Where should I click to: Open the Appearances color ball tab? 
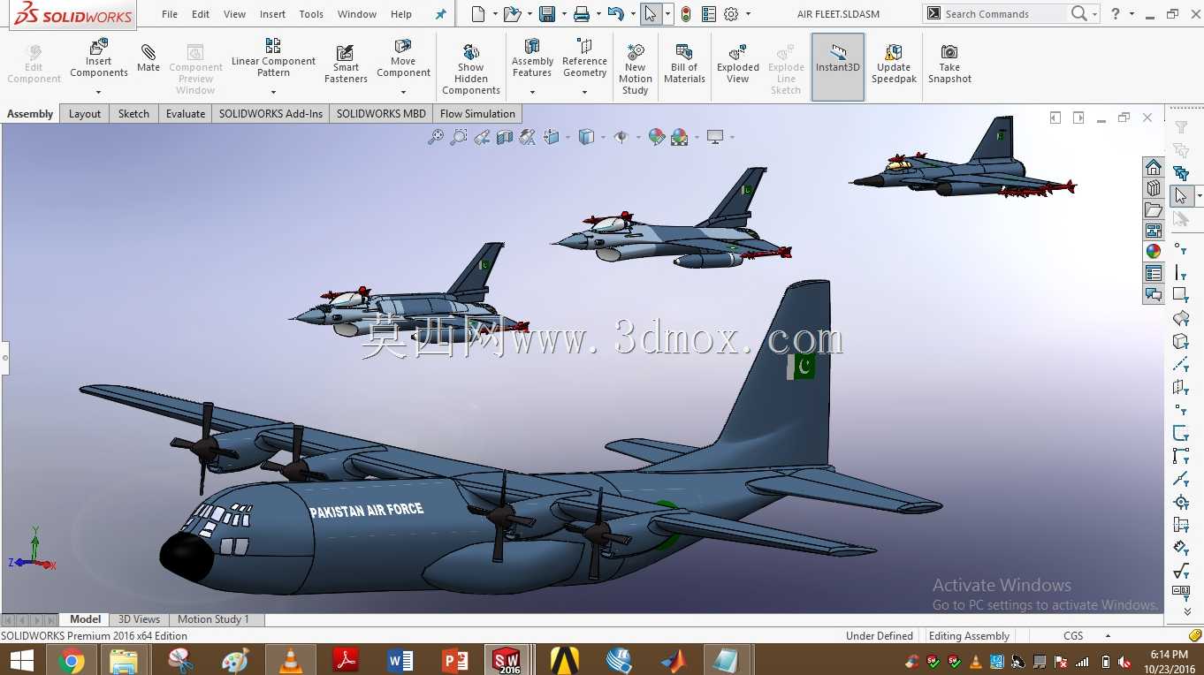(x=1154, y=252)
